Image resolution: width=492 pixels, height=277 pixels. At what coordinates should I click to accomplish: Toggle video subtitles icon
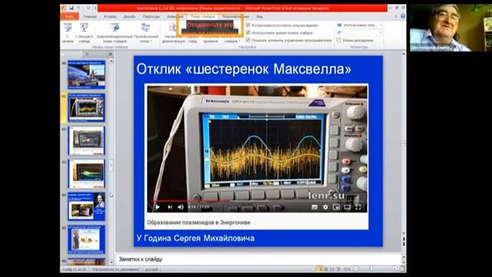tap(314, 207)
